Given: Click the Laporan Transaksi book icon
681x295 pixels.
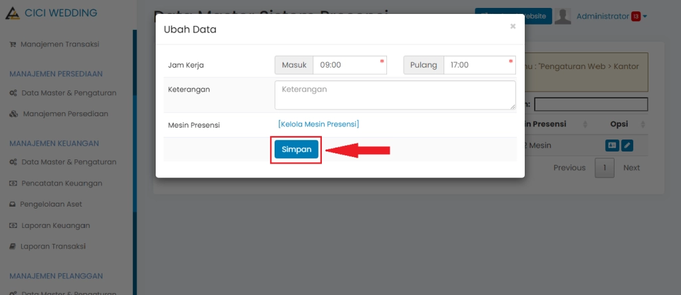Looking at the screenshot, I should click(13, 246).
